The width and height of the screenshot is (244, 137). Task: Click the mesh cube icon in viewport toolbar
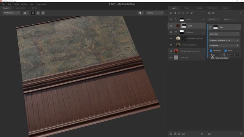(140, 13)
